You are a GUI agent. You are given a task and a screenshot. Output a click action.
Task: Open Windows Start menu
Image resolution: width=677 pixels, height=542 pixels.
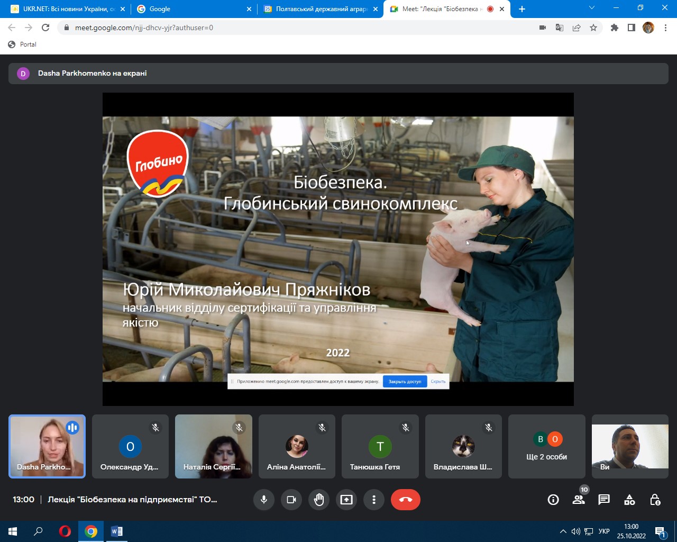coord(13,531)
